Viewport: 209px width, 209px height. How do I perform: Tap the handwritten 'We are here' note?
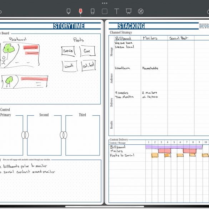click(x=124, y=43)
